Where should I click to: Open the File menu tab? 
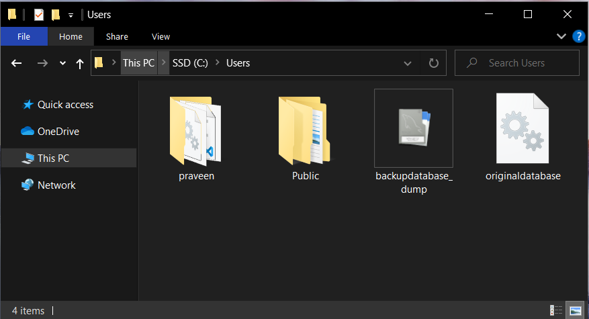coord(24,36)
